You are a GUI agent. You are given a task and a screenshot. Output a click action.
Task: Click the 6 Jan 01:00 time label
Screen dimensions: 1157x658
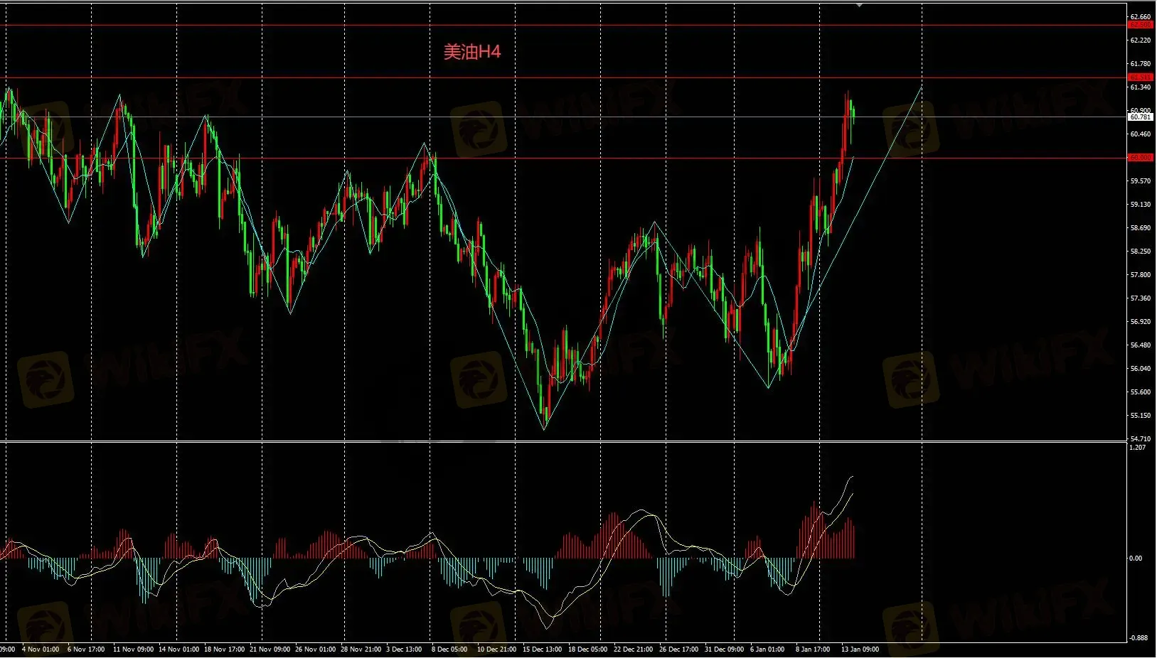(767, 649)
